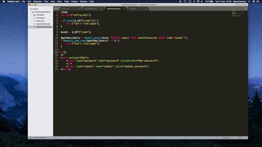Click the minimap code preview
Image resolution: width=262 pixels, height=147 pixels.
pos(237,13)
